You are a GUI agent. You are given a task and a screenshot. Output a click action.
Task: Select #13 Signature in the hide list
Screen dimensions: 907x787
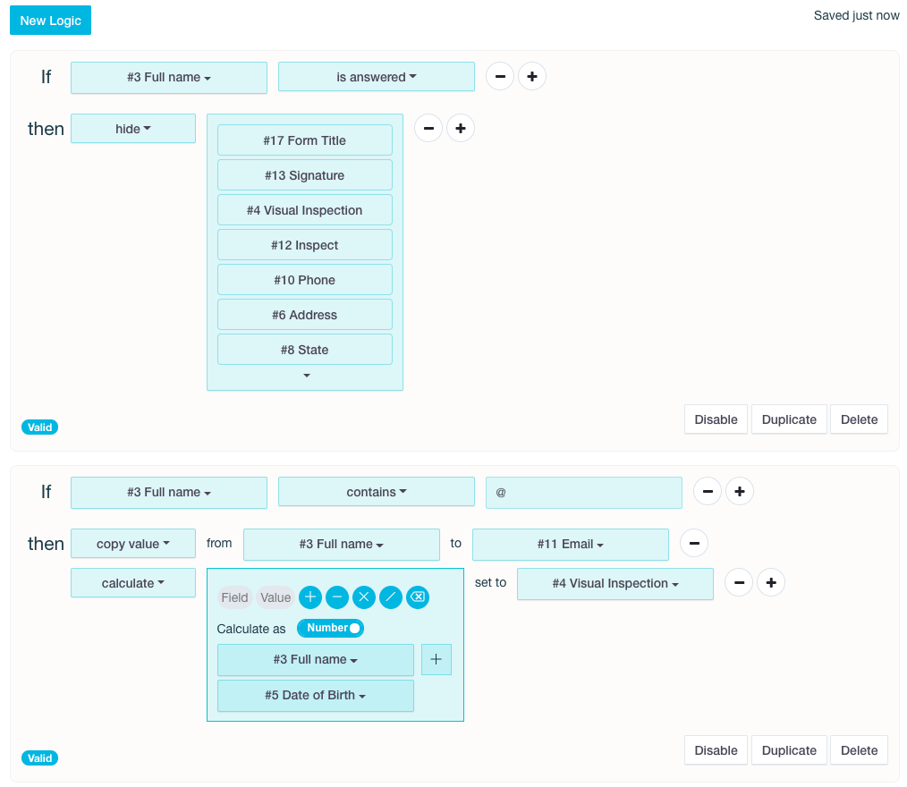tap(304, 175)
